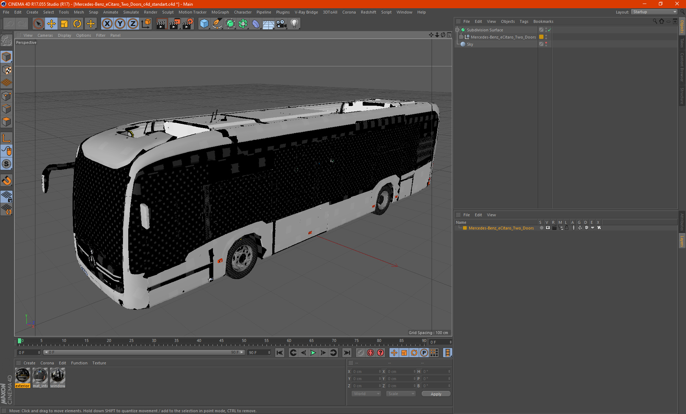Screen dimensions: 686x414
Task: Select the Rotate tool in the toolbar
Action: (77, 24)
